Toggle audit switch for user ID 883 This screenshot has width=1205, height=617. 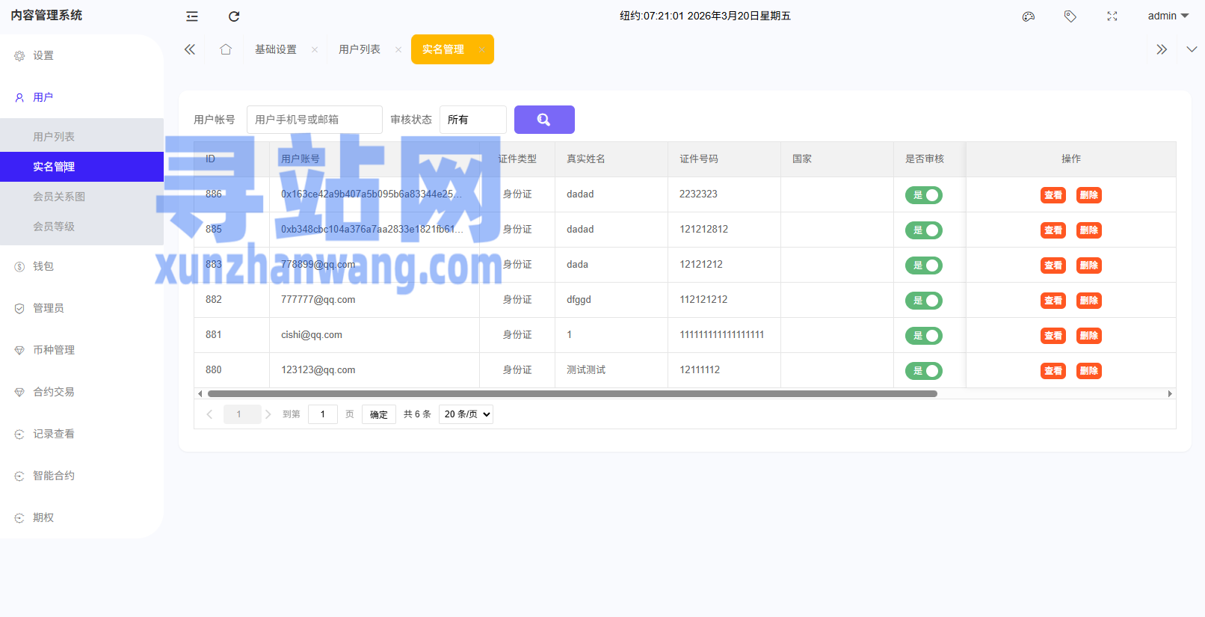(924, 265)
